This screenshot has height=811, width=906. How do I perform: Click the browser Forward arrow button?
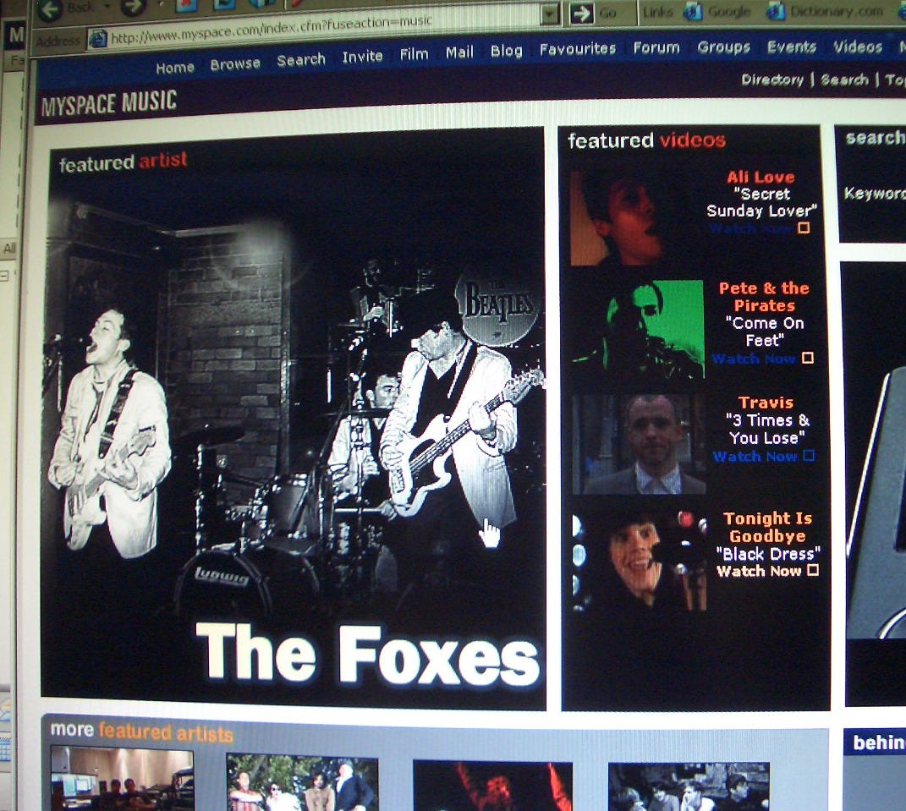point(132,7)
